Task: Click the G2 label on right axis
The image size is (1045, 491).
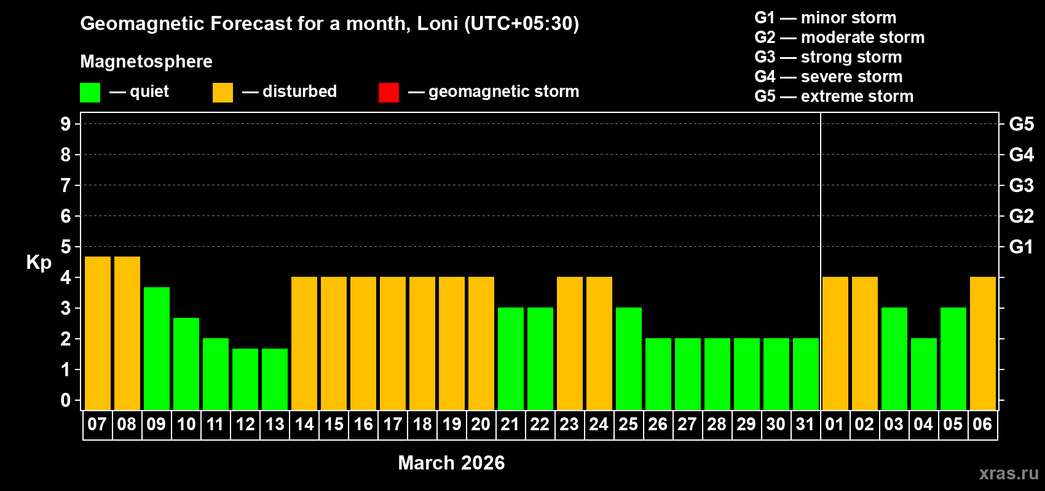Action: pos(1021,216)
